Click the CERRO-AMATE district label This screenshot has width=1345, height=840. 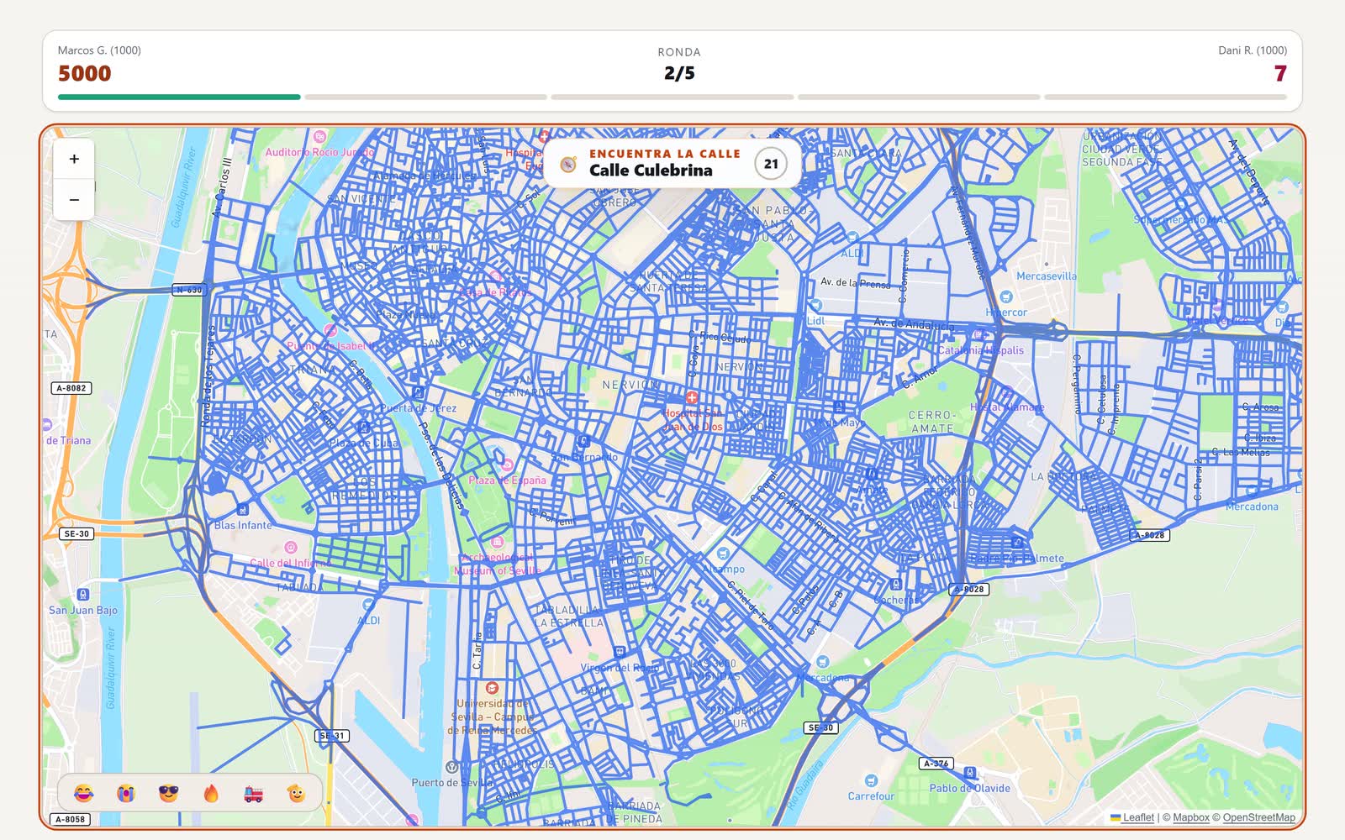[932, 422]
